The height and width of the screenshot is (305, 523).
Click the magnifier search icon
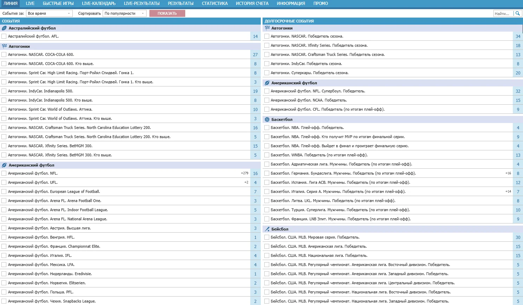coord(517,13)
